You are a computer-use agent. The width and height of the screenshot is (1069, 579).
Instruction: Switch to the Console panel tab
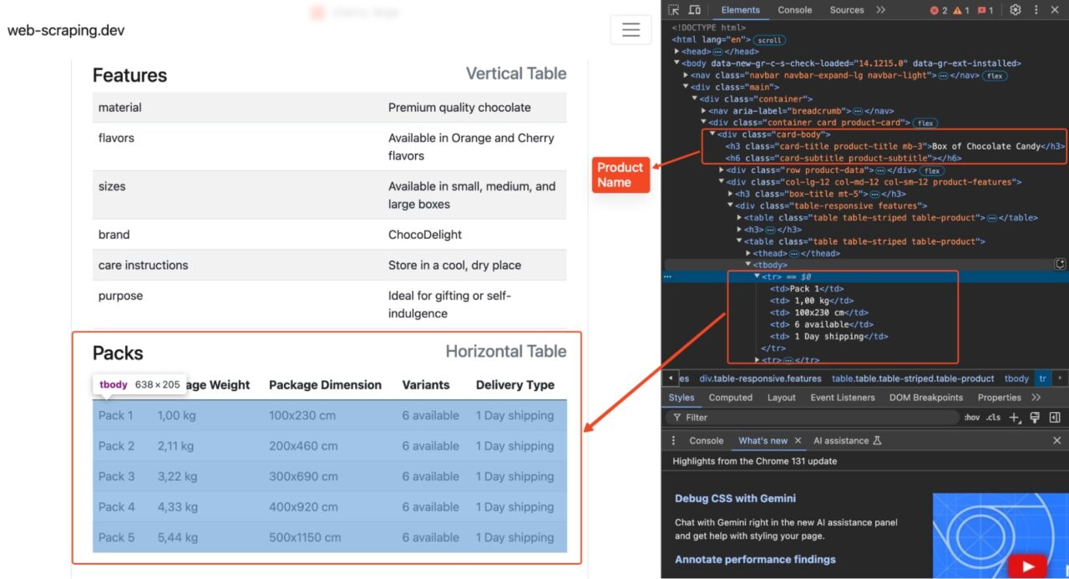click(794, 10)
